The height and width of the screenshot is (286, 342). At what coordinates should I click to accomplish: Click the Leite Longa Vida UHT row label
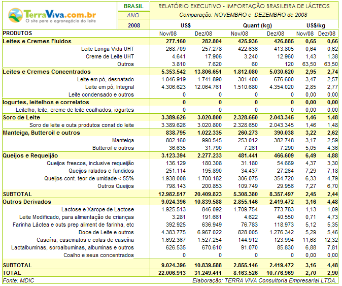108,49
